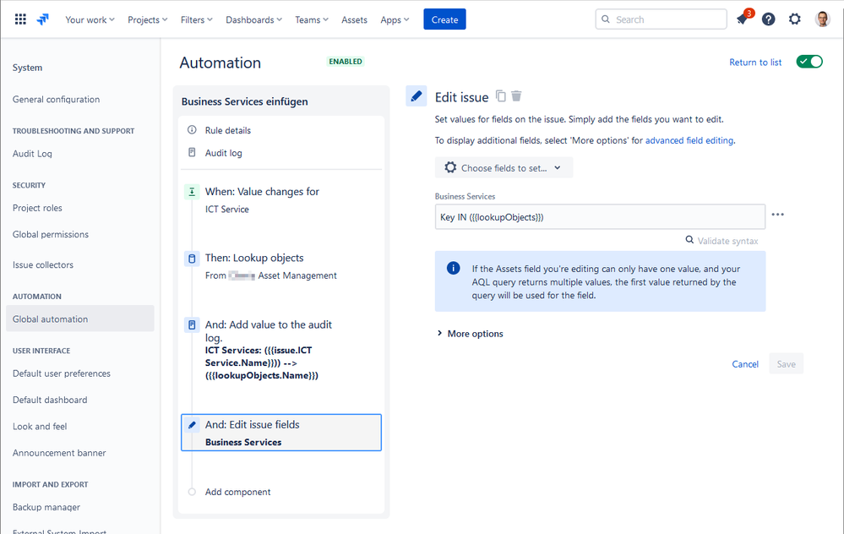Click Validate syntax under the field
Viewport: 844px width, 534px height.
[x=727, y=241]
